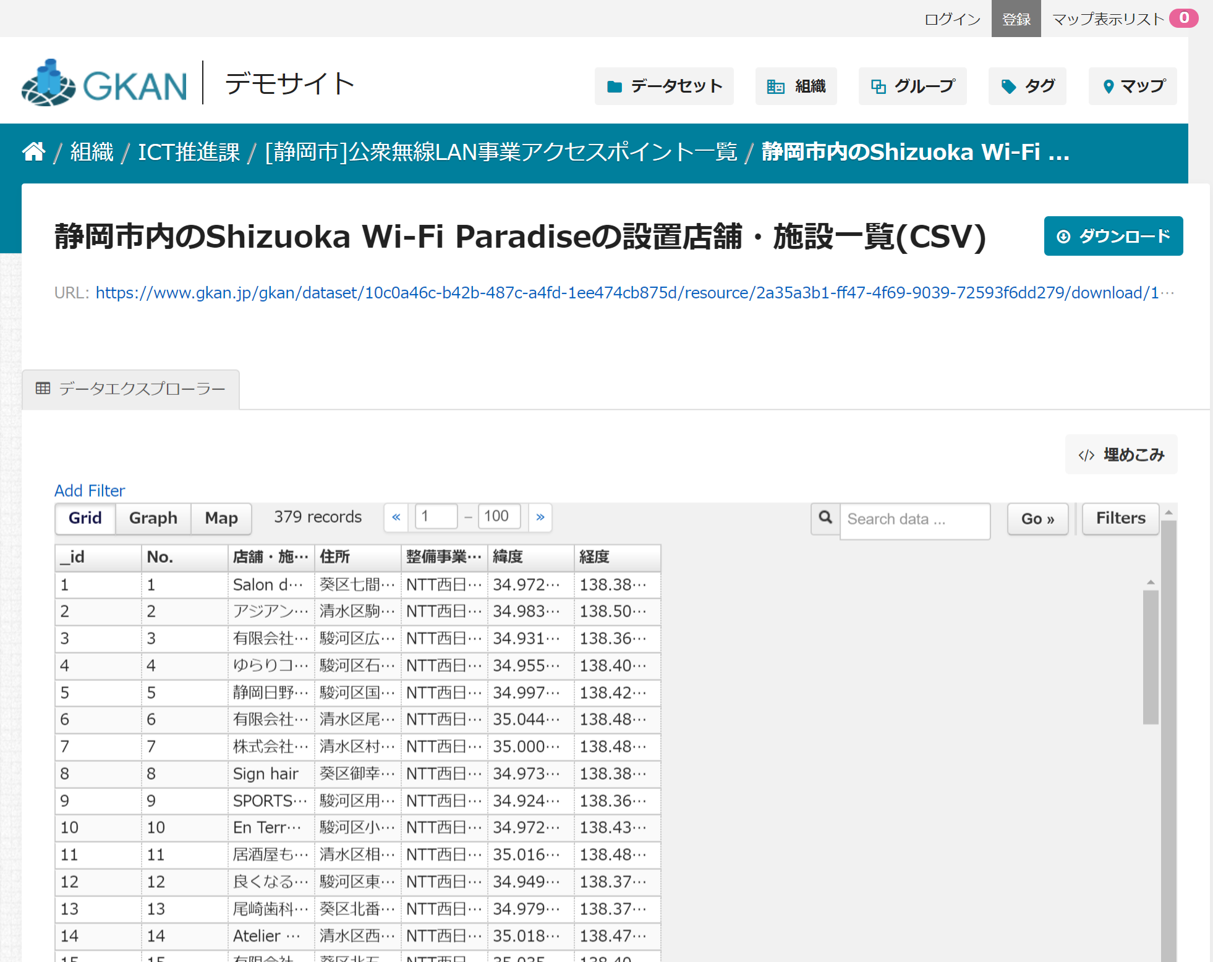This screenshot has width=1213, height=962.
Task: Click ICT推進課 breadcrumb link
Action: point(189,152)
